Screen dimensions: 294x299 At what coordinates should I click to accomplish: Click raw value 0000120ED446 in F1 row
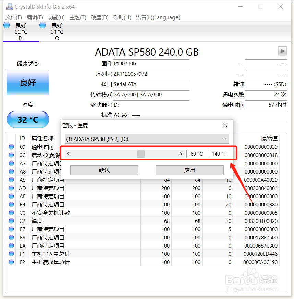(x=261, y=254)
